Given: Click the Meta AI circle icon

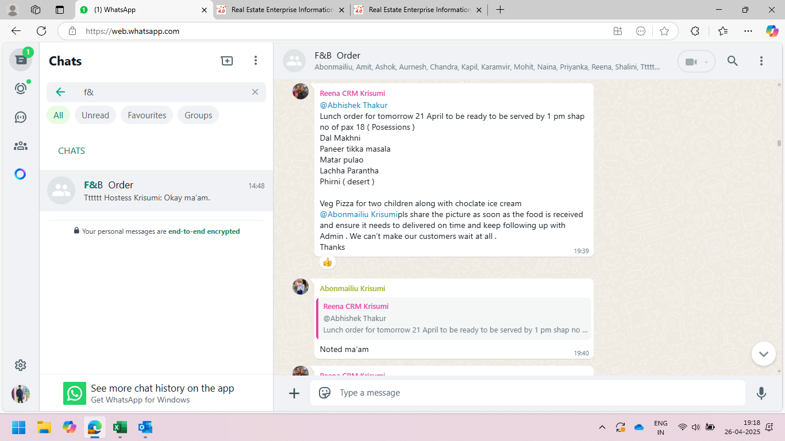Looking at the screenshot, I should point(21,174).
